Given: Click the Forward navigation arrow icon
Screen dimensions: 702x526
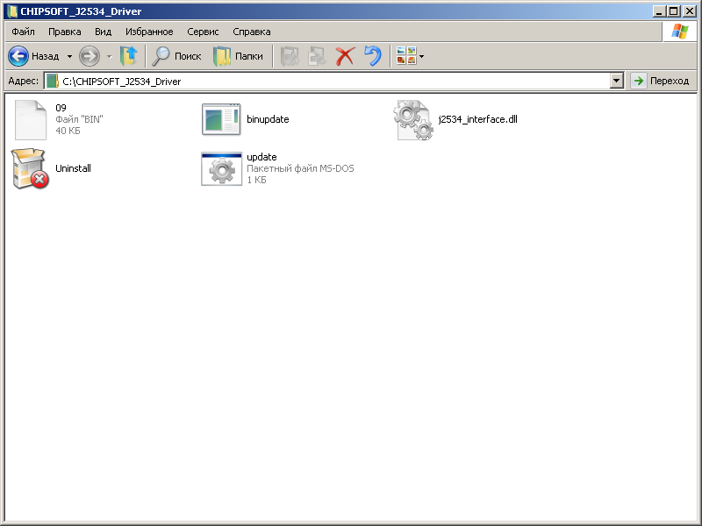Looking at the screenshot, I should tap(89, 56).
